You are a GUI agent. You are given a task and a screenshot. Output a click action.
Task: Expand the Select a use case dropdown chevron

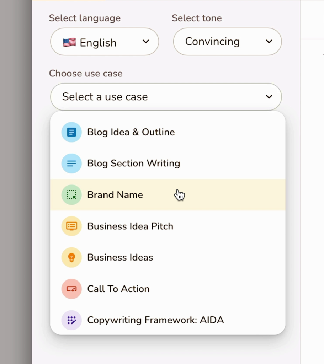(x=269, y=97)
